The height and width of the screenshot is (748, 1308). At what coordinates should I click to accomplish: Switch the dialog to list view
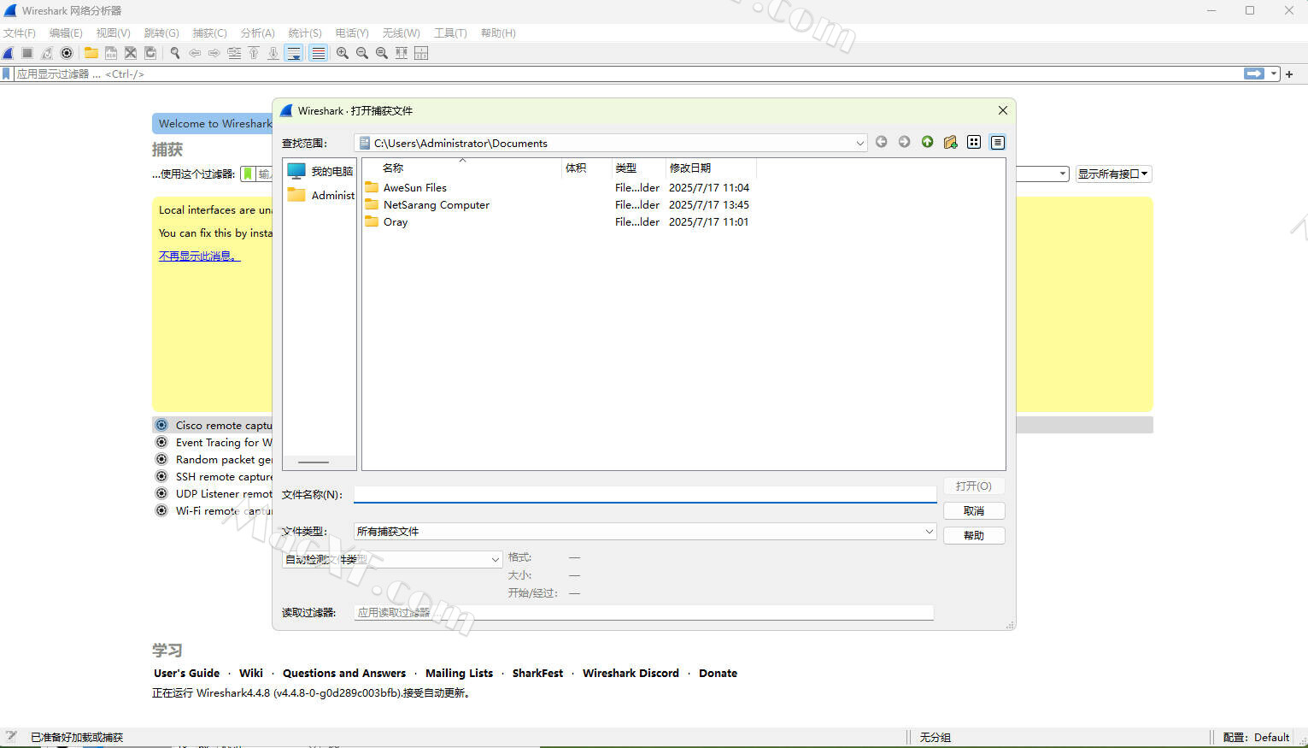[974, 142]
